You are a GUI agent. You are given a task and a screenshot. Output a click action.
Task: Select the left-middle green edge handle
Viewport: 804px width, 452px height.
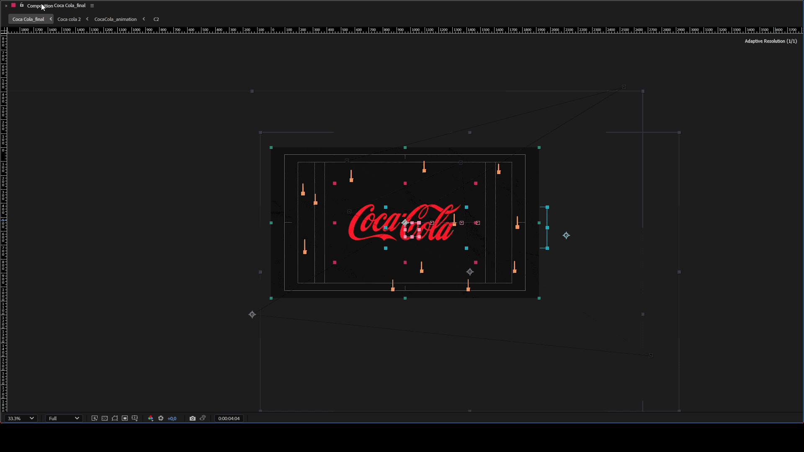271,223
